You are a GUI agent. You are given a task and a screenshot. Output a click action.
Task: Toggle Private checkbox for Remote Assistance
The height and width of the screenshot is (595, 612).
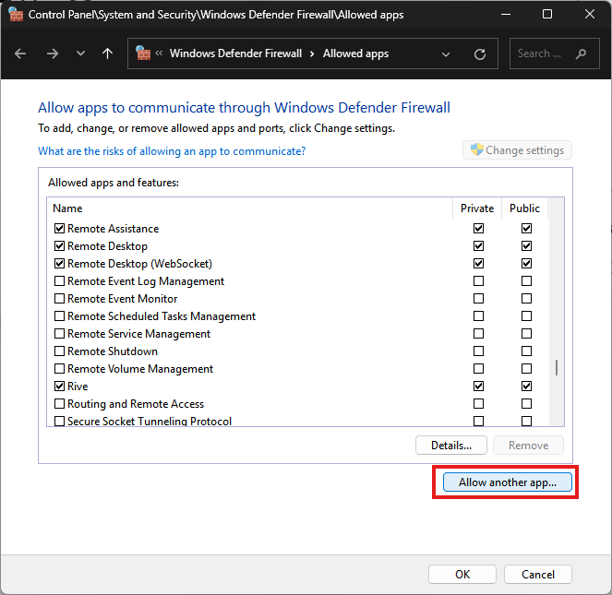[x=478, y=228]
